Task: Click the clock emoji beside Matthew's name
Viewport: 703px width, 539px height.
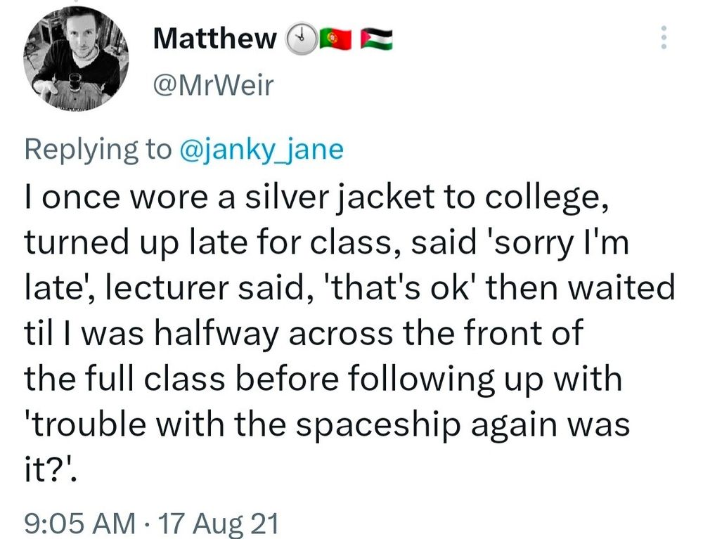Action: point(301,39)
